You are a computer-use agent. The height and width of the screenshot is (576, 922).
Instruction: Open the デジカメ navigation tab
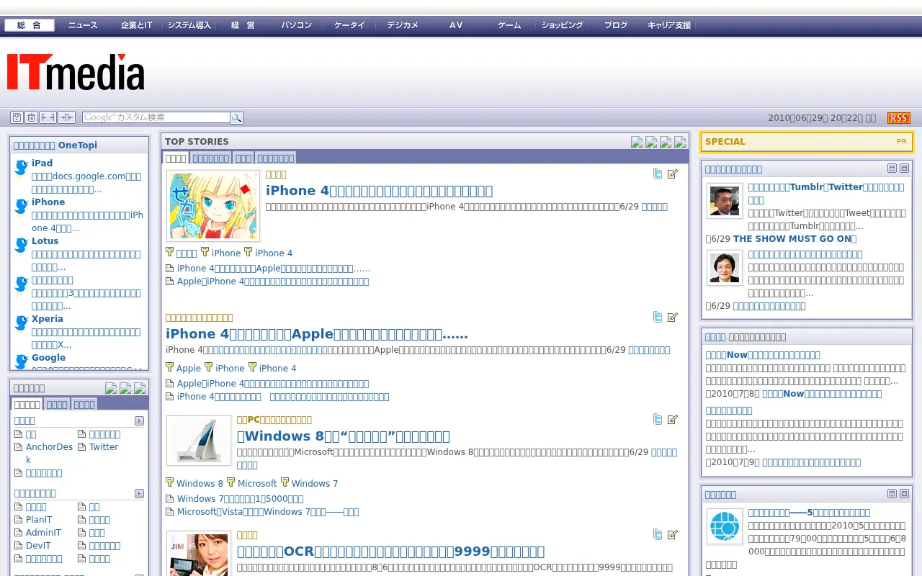click(x=403, y=25)
